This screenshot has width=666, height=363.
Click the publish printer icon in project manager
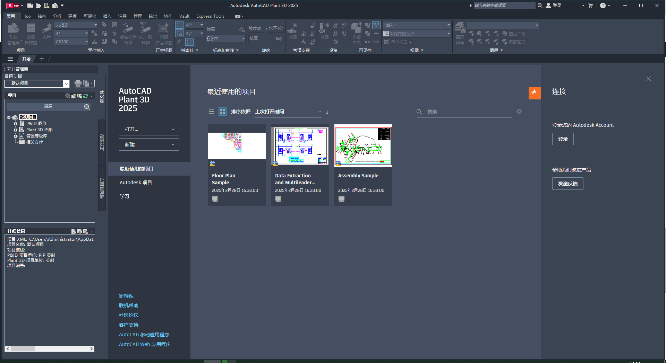[78, 83]
